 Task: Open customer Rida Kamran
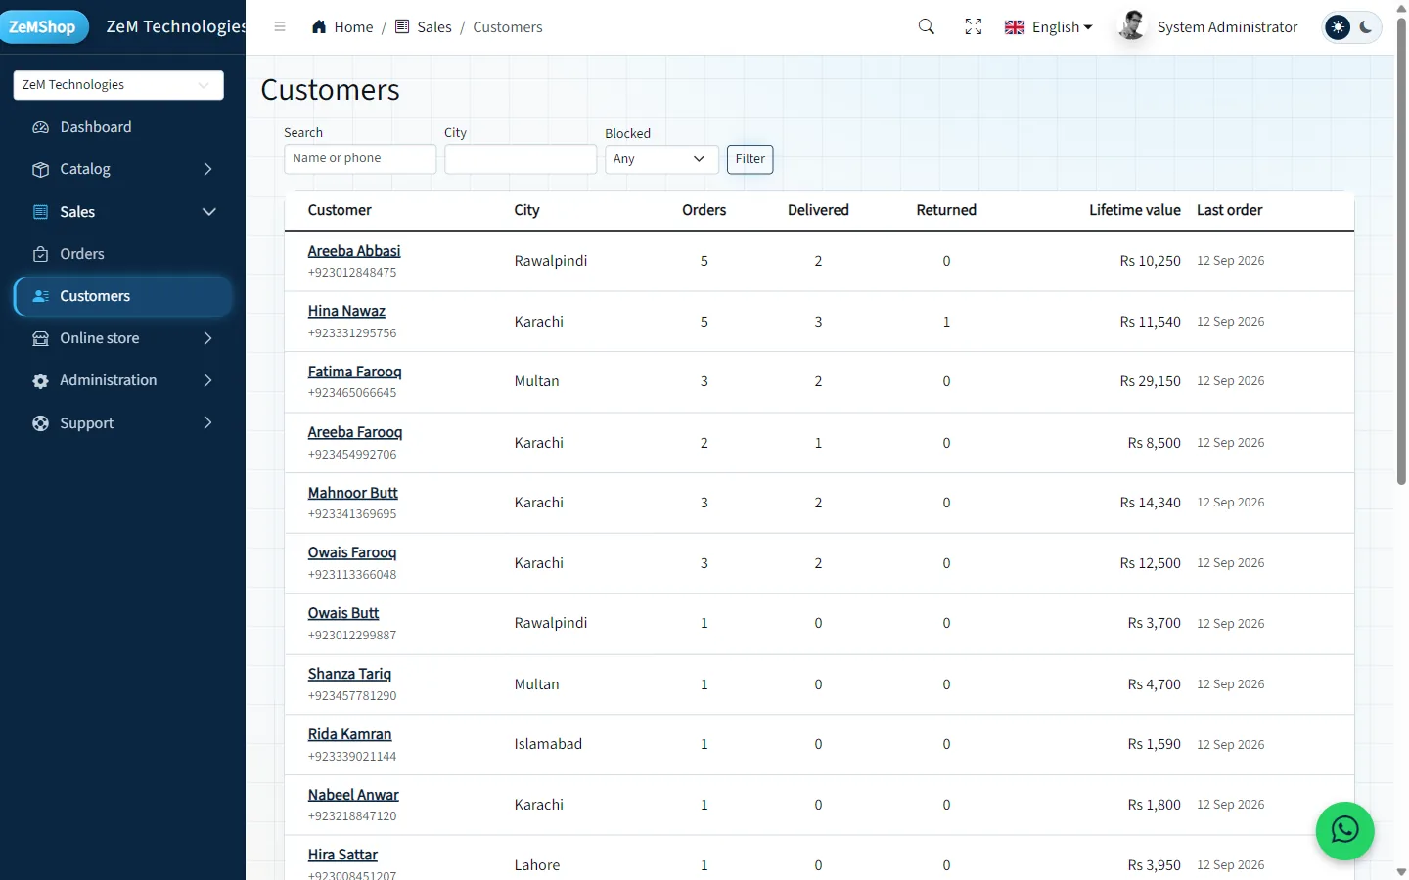(x=349, y=734)
